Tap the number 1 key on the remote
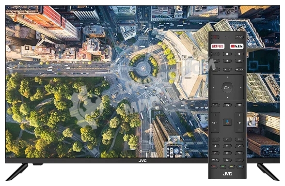Image resolution: width=285 pixels, height=186 pixels. click(215, 139)
